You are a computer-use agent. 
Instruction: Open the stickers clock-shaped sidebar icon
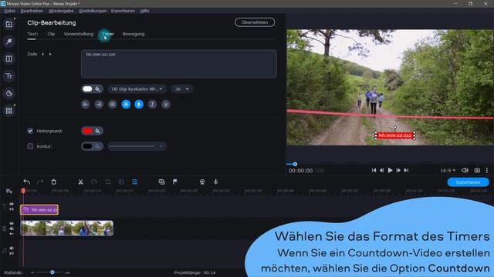[x=8, y=93]
